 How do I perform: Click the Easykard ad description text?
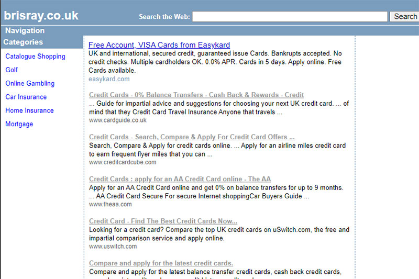(x=215, y=62)
